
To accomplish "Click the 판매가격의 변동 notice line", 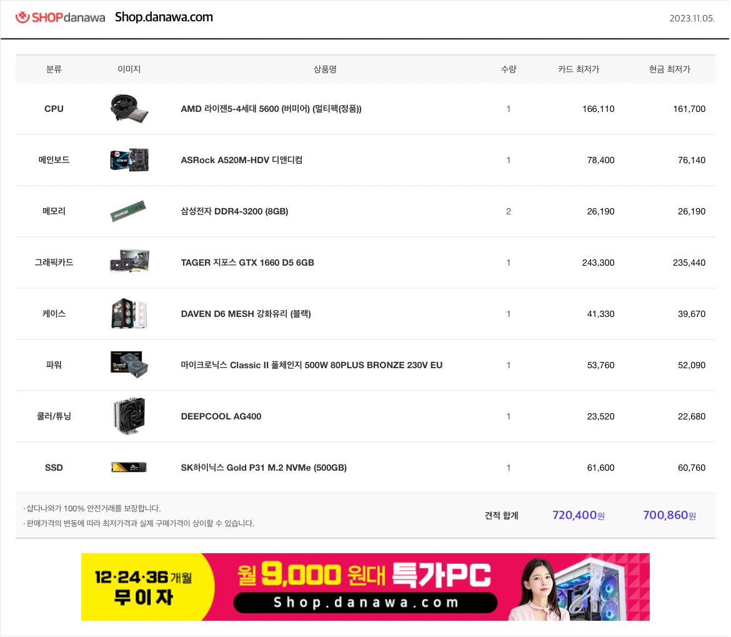I will click(x=139, y=524).
